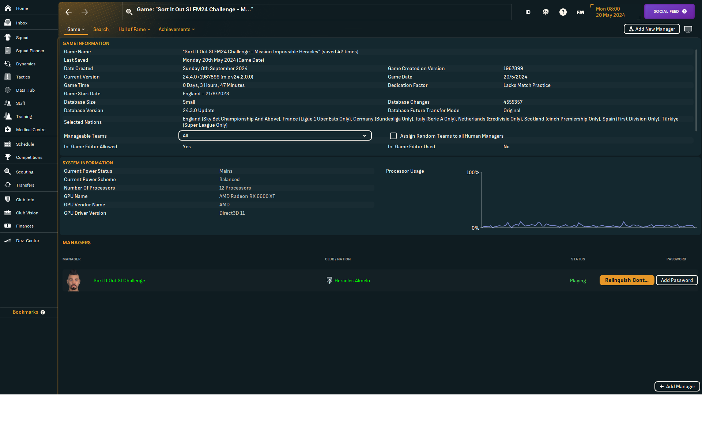Go forward with the right arrow

pyautogui.click(x=85, y=12)
